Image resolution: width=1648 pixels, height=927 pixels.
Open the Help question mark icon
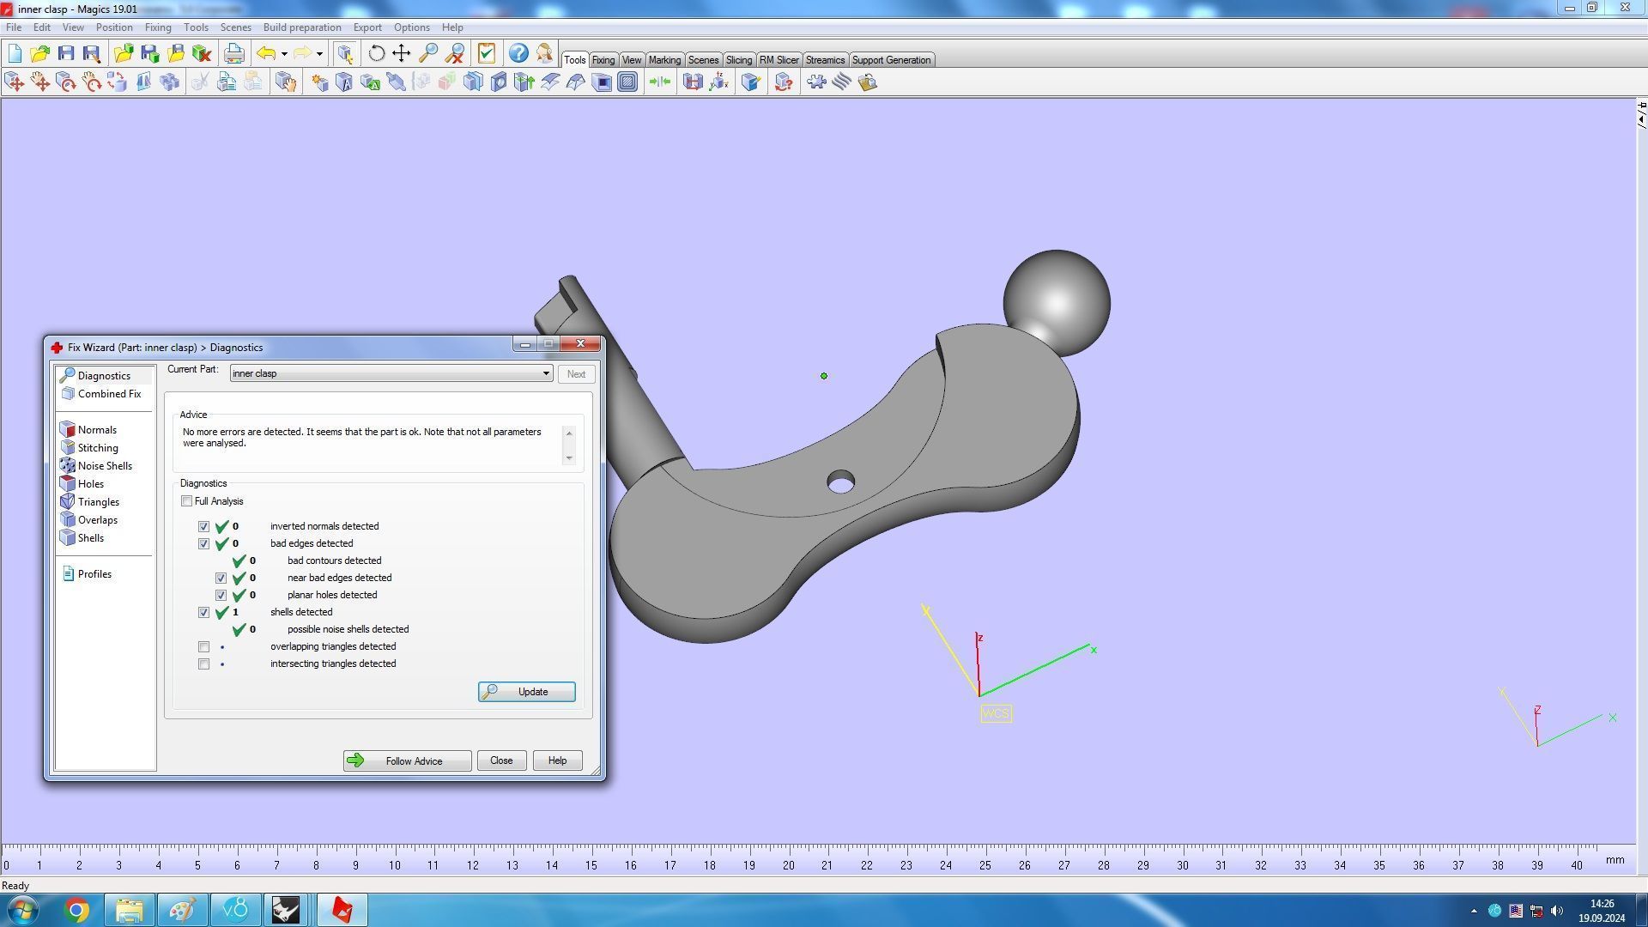[518, 54]
